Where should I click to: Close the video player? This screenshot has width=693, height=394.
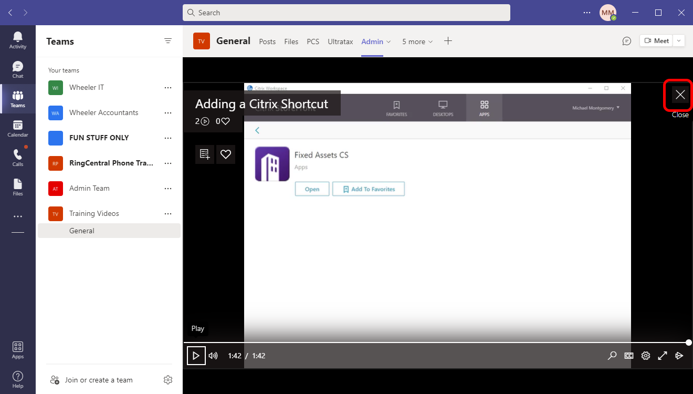tap(680, 95)
